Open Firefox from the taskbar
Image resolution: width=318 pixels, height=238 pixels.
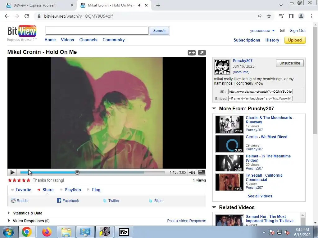coord(47,232)
